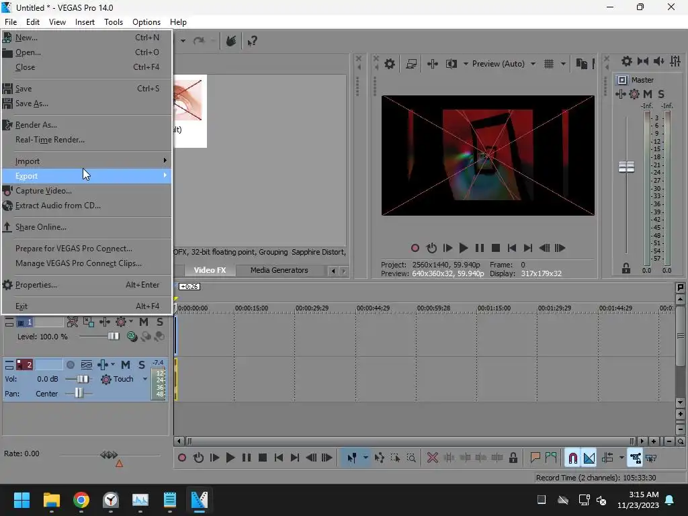The width and height of the screenshot is (688, 516).
Task: Click What's This Help cursor icon
Action: [x=253, y=41]
